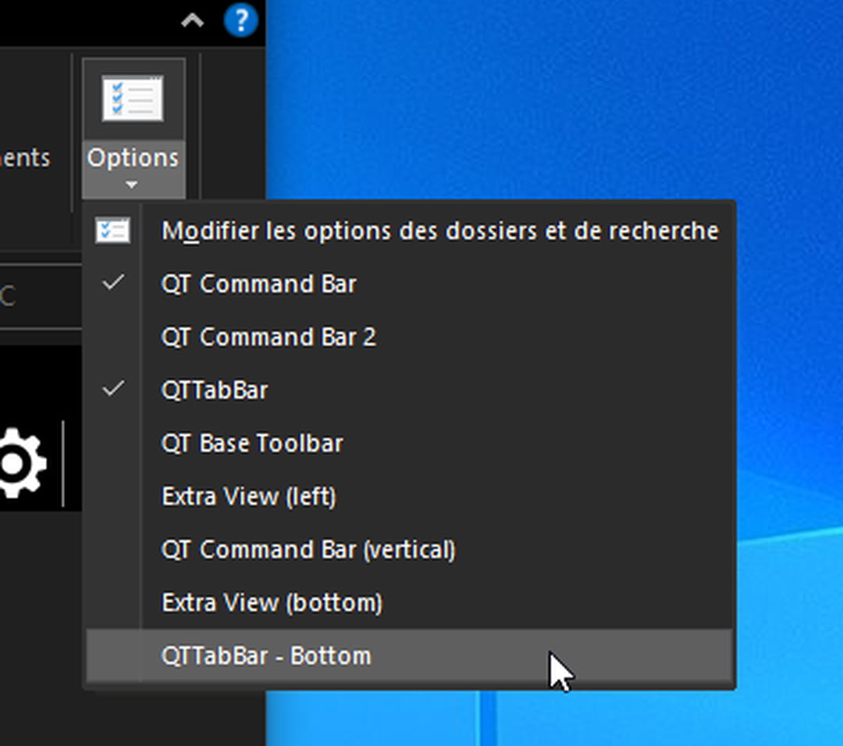The height and width of the screenshot is (746, 843).
Task: Click the Options button label in the ribbon
Action: (x=131, y=157)
